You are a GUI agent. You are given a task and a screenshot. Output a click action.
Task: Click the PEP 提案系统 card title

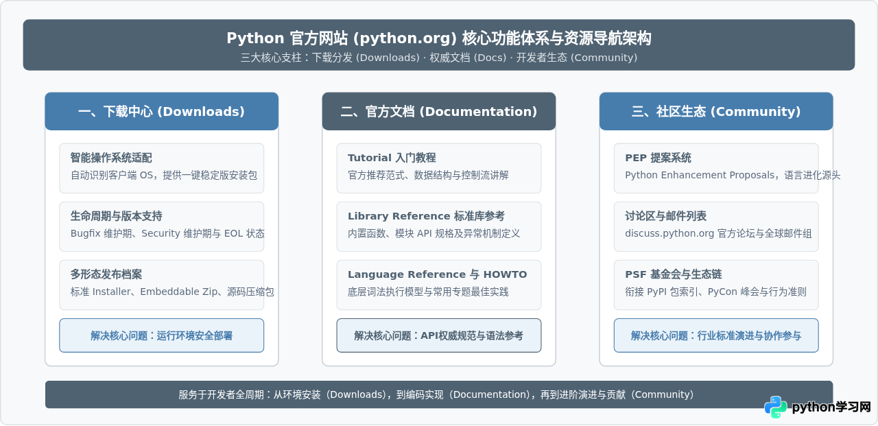pyautogui.click(x=658, y=158)
